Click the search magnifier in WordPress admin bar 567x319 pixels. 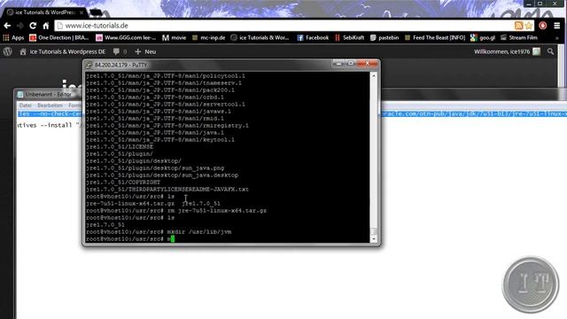pyautogui.click(x=550, y=51)
